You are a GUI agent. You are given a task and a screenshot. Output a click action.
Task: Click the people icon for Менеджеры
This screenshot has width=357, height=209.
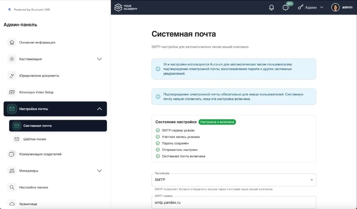pyautogui.click(x=12, y=171)
